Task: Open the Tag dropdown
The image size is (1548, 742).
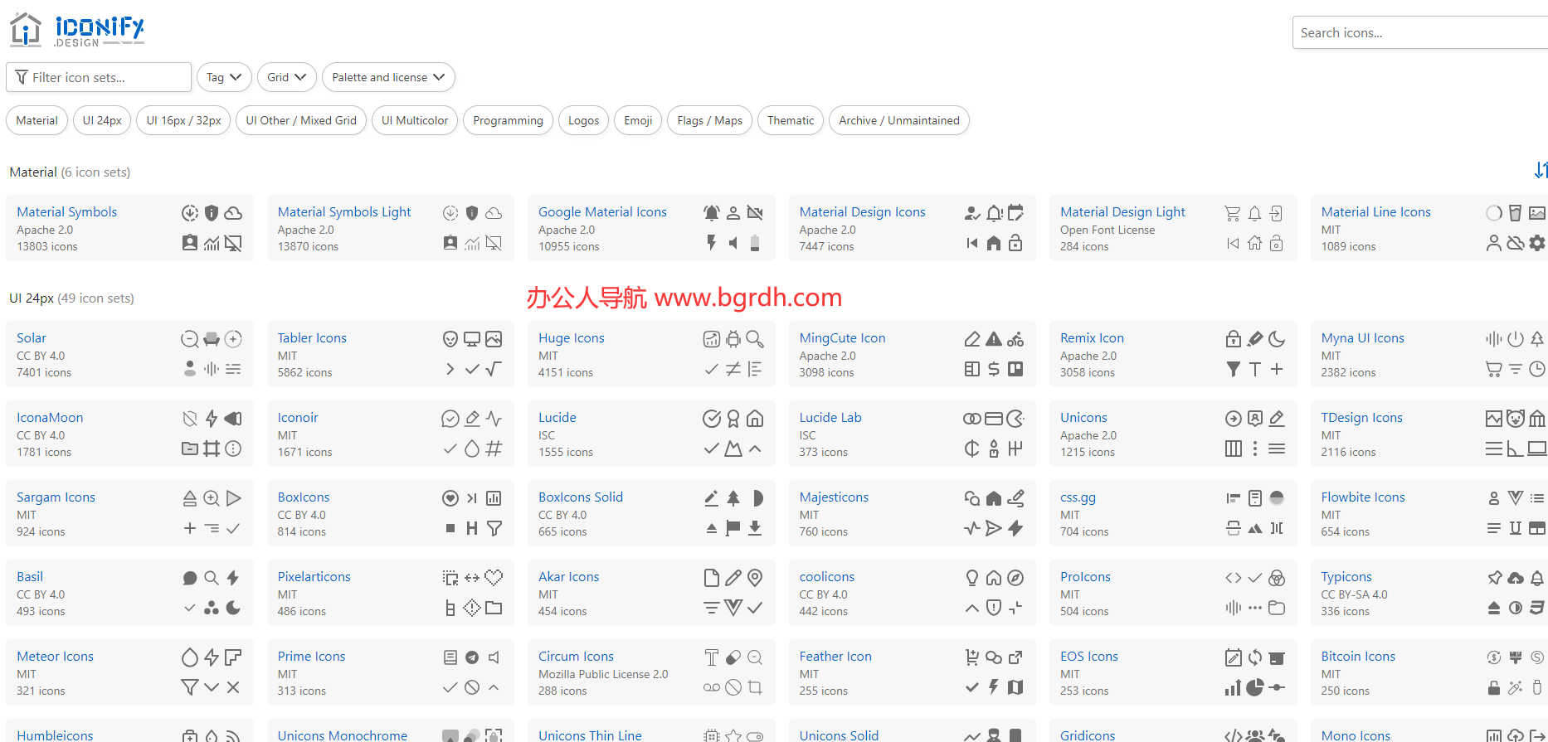Action: (x=224, y=77)
